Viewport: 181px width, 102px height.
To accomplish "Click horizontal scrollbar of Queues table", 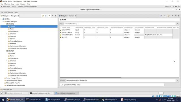I will 90,78.
